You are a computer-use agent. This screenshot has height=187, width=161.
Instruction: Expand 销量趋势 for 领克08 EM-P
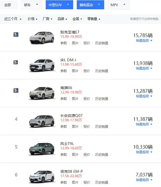pyautogui.click(x=144, y=180)
